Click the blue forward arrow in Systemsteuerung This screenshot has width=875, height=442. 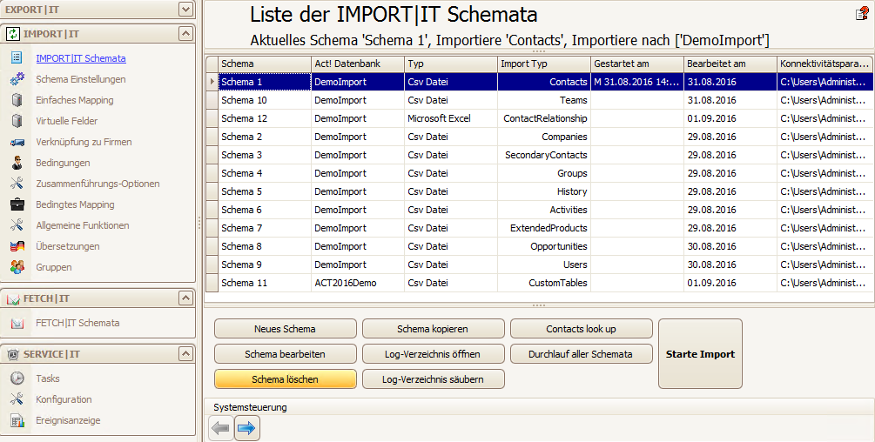coord(246,428)
